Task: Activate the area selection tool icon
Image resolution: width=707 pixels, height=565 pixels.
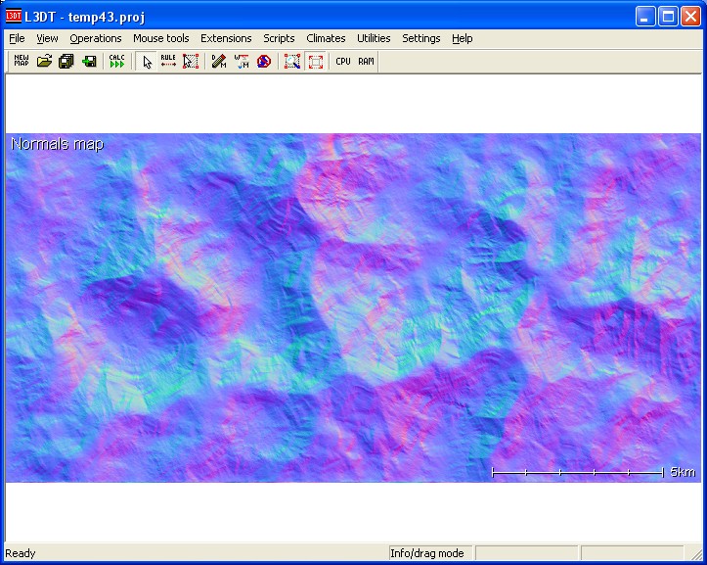Action: [x=191, y=62]
